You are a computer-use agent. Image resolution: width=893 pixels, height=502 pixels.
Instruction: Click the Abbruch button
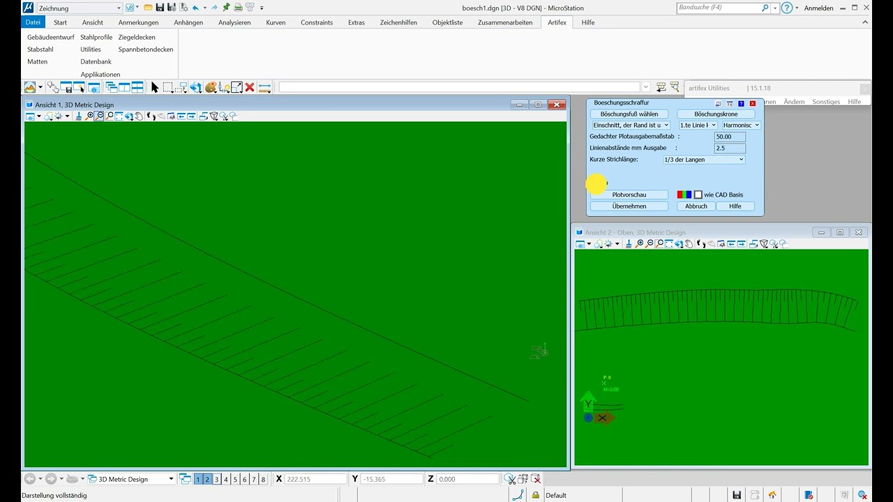pos(696,206)
